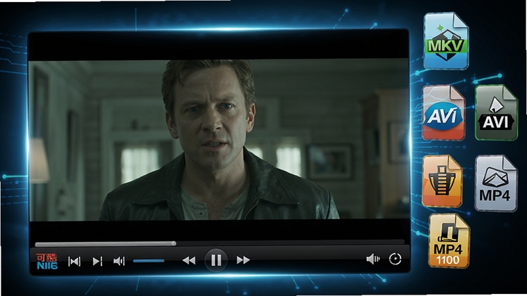Select the dark green AVI file icon
This screenshot has height=296, width=527.
coord(496,112)
